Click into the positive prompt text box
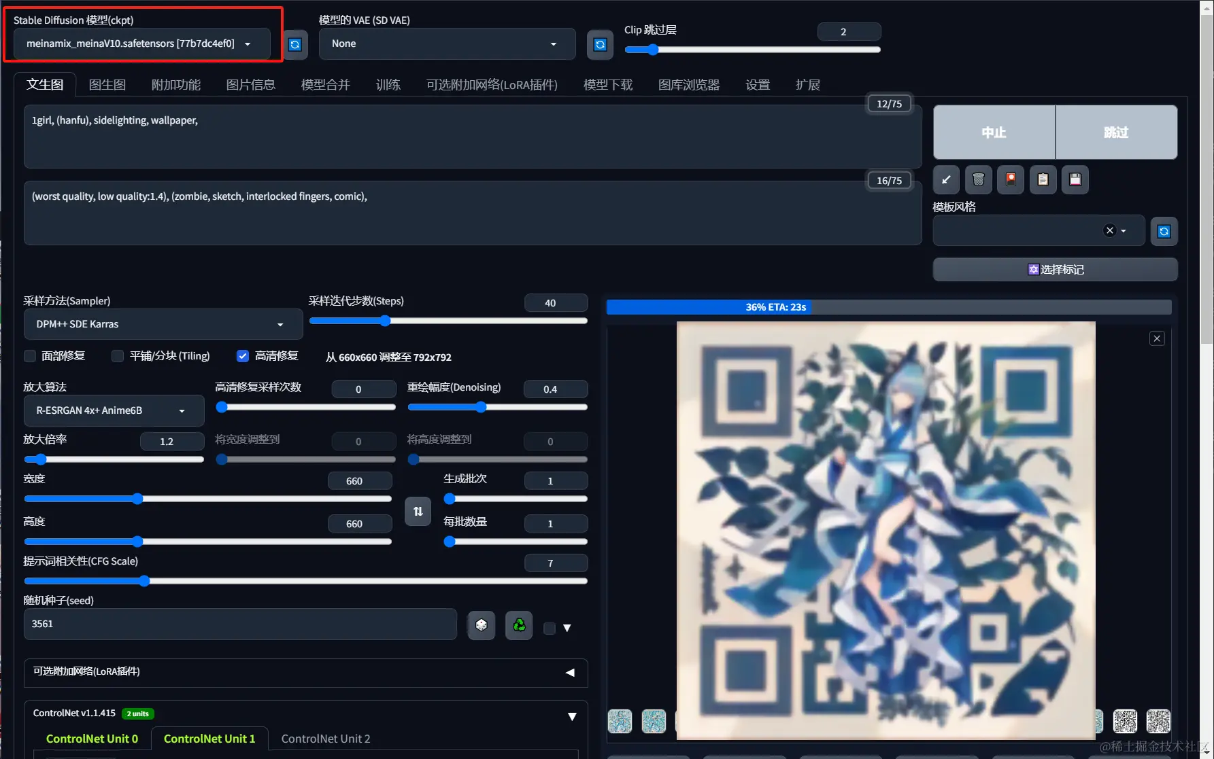 [x=473, y=136]
